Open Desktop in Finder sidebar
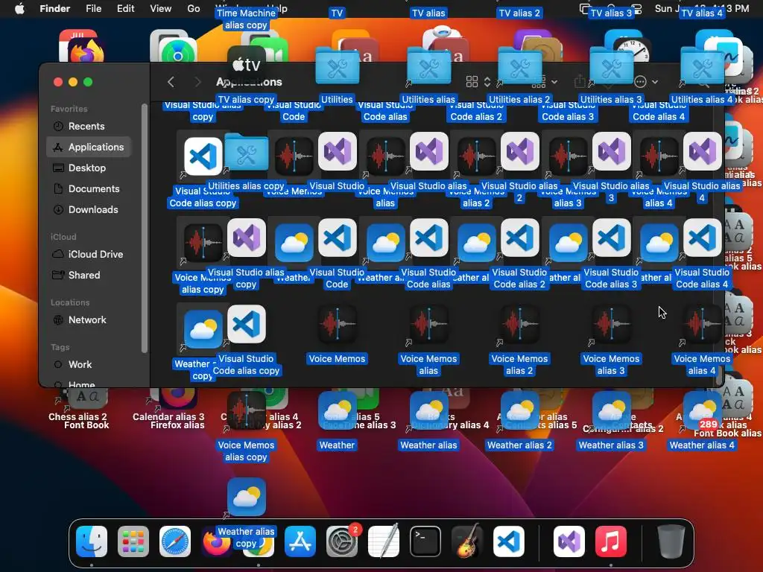The image size is (763, 572). click(x=89, y=168)
